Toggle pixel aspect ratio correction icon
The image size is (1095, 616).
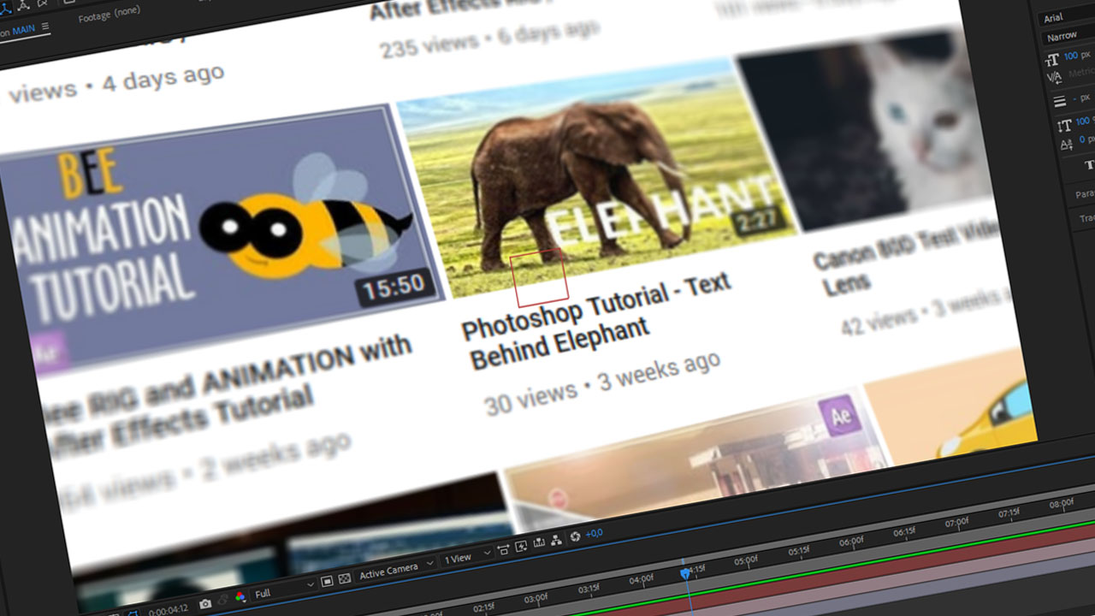[x=502, y=549]
